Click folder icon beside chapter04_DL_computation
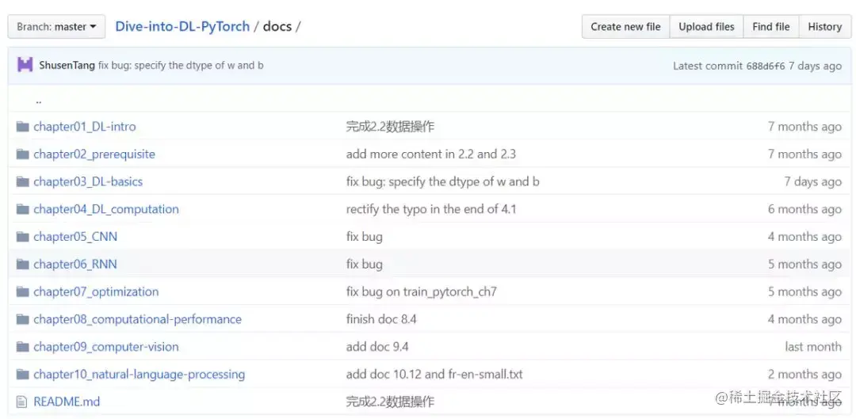The image size is (856, 419). coord(22,209)
